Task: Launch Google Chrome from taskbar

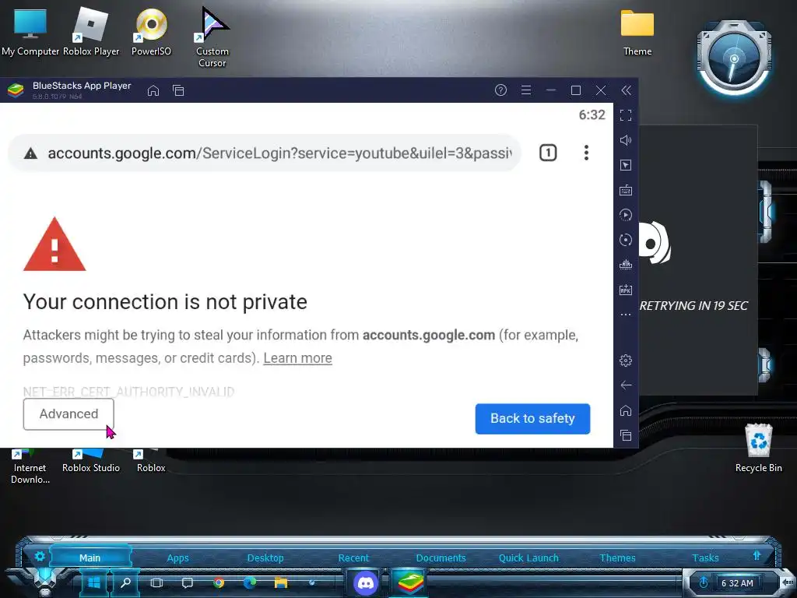Action: (x=219, y=582)
